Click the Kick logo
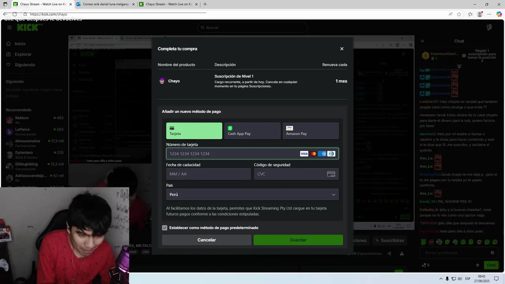This screenshot has height=284, width=505. coord(28,27)
